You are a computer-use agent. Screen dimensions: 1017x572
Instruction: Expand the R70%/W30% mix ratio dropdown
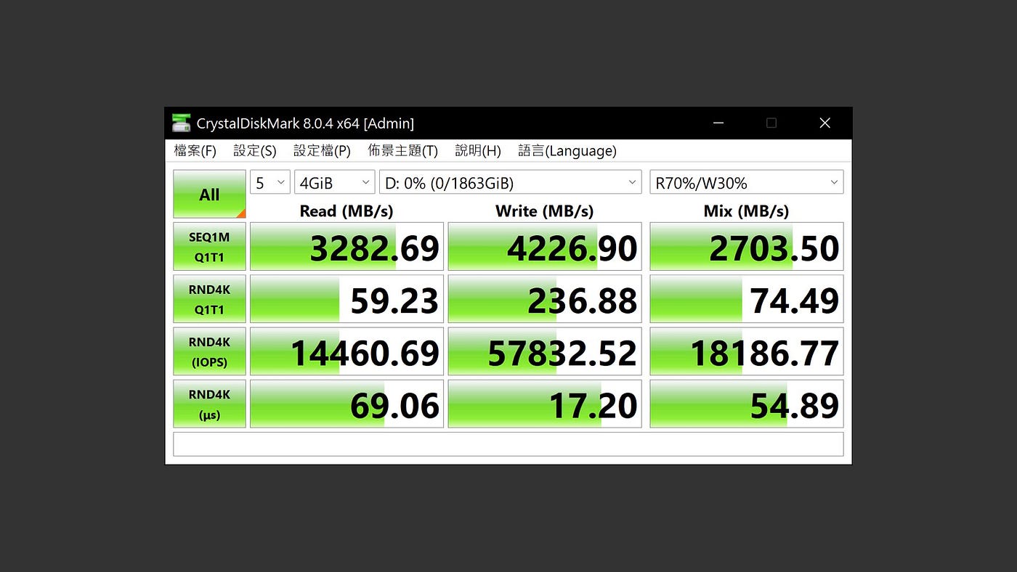click(747, 182)
